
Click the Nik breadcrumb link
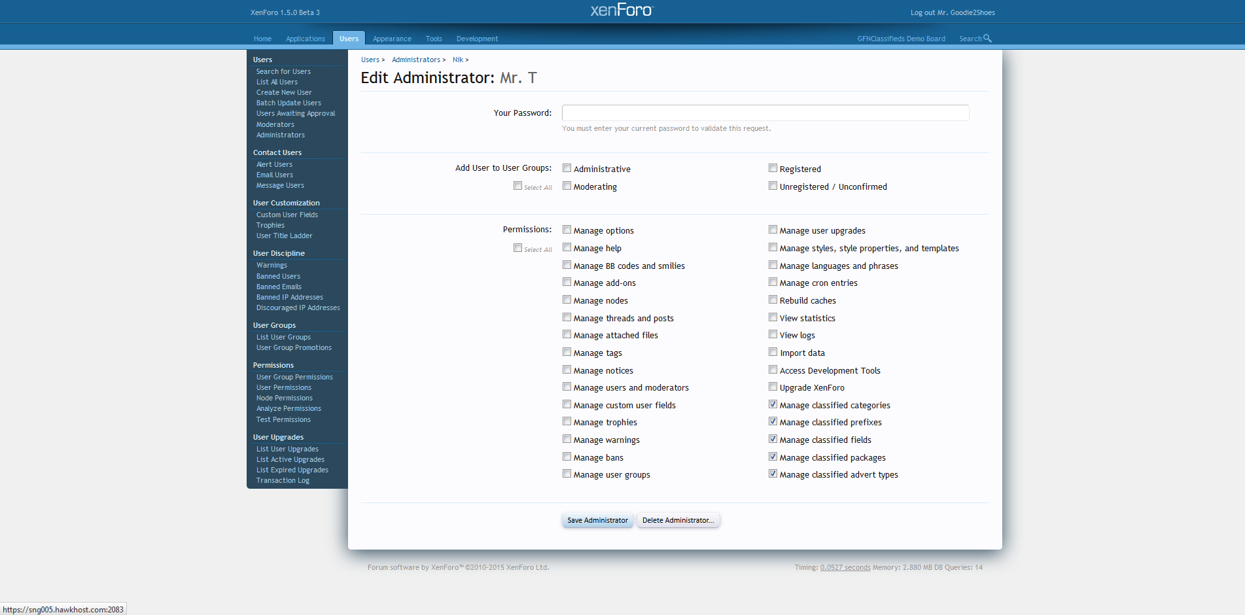coord(458,60)
